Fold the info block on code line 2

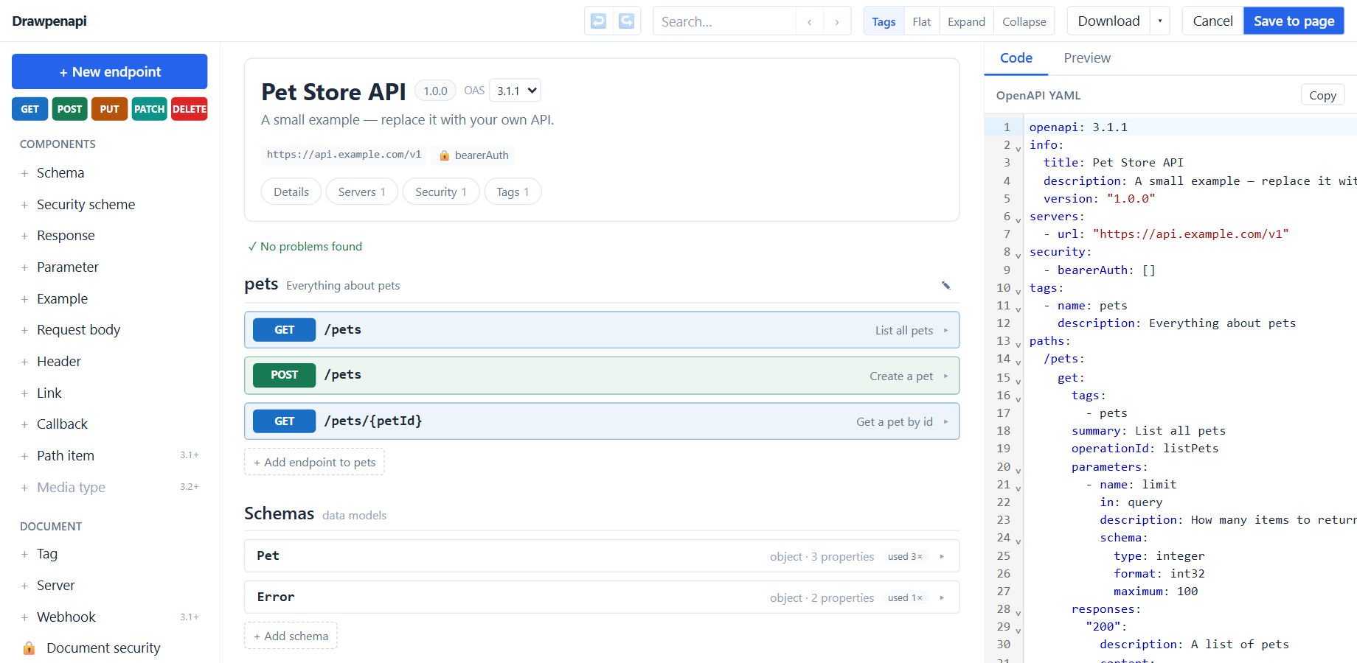(1018, 148)
